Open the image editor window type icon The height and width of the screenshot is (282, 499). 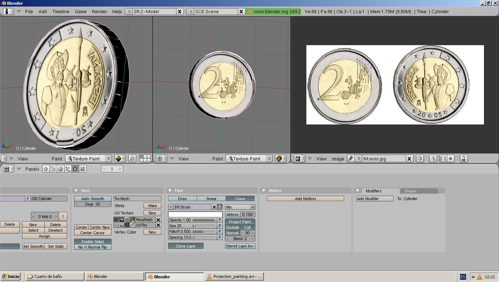point(299,159)
